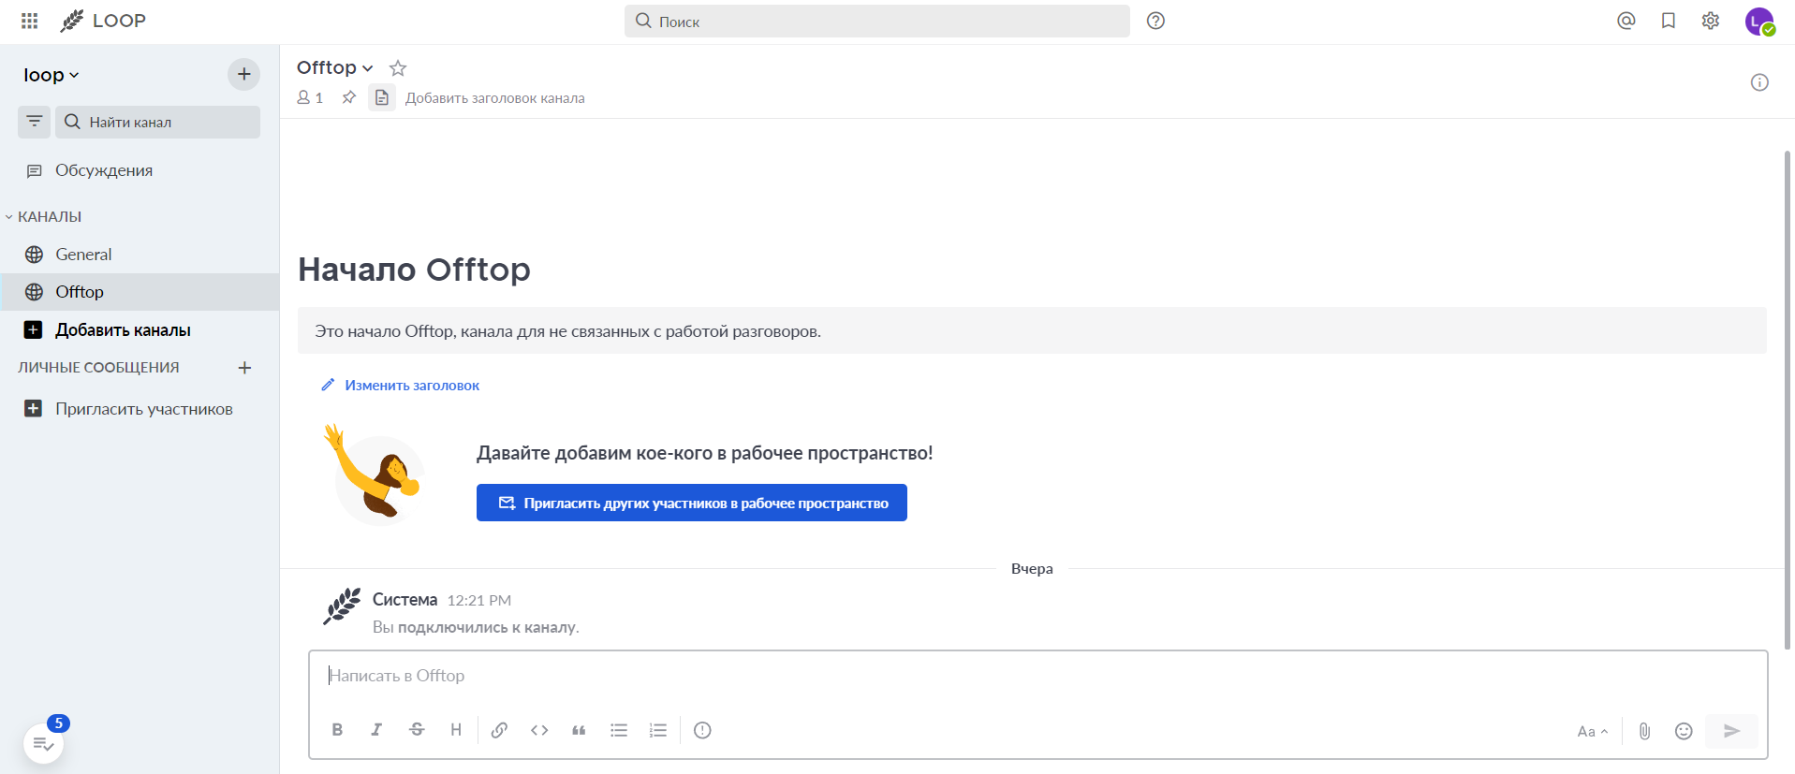1795x774 pixels.
Task: Focus the Поиск search field
Action: pyautogui.click(x=877, y=21)
